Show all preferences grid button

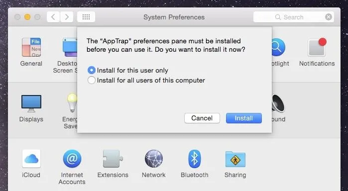coord(86,17)
